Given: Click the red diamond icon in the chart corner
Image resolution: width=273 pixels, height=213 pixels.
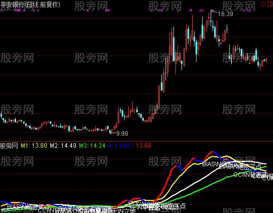Looking at the screenshot, I should pos(263,4).
